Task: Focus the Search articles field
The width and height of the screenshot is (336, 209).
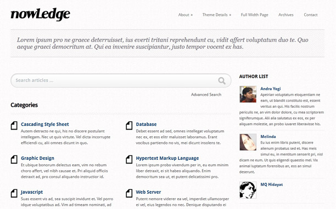Action: click(121, 80)
